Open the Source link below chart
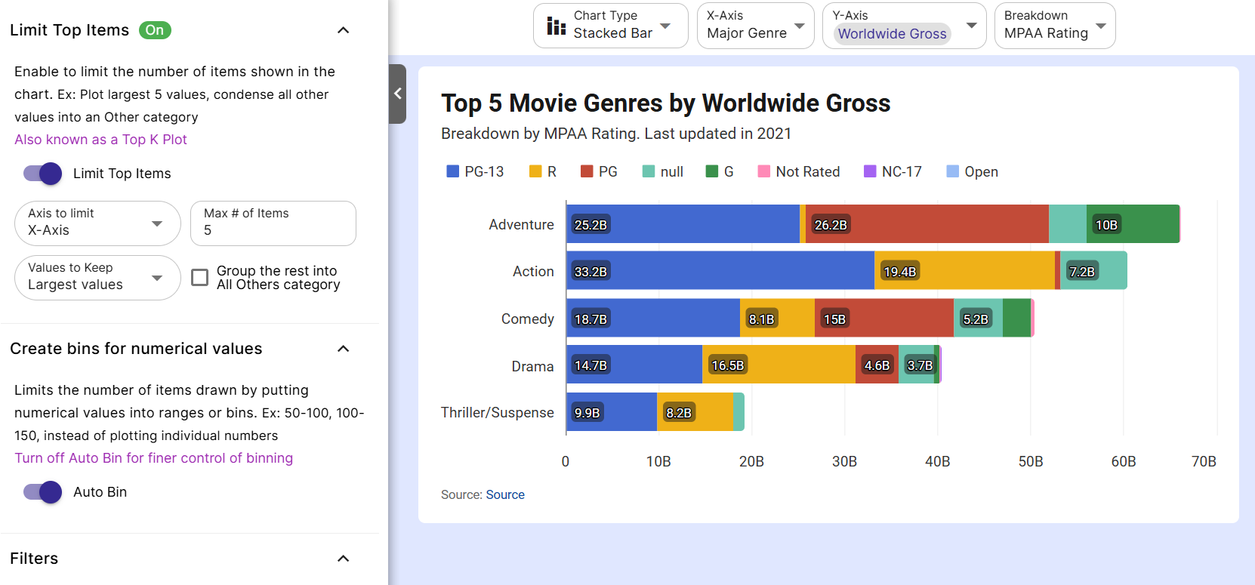1255x585 pixels. [x=505, y=494]
